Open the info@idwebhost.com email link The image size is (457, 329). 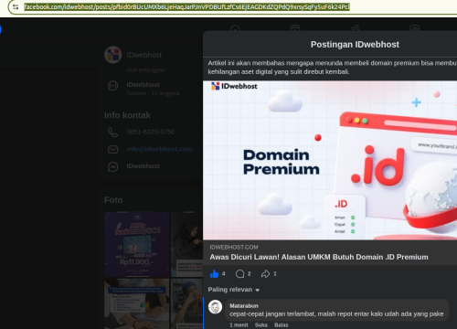[159, 149]
